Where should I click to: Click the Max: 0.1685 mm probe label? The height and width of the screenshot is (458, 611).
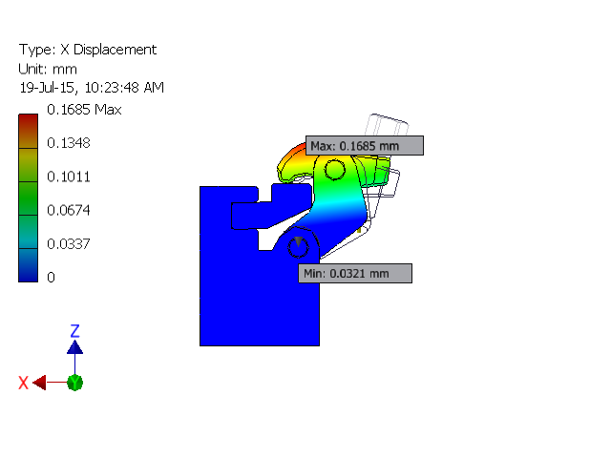365,146
